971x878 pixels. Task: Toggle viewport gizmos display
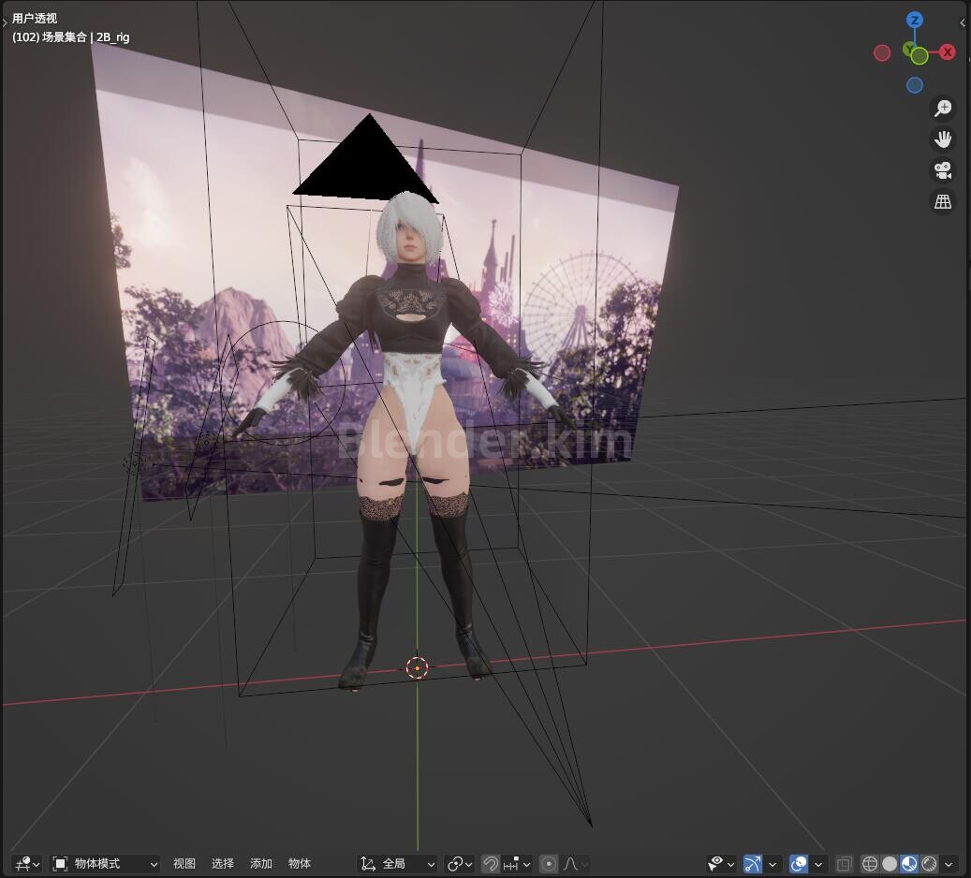[x=753, y=864]
